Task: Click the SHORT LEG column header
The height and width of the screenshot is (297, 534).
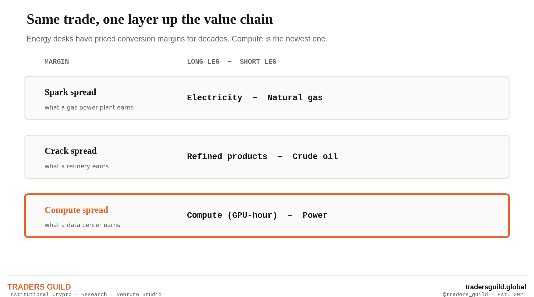Action: (x=258, y=62)
